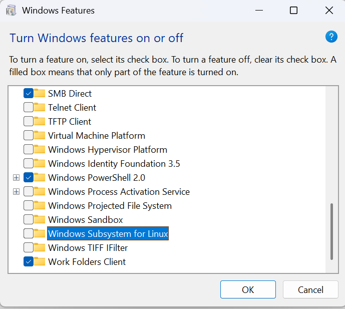The height and width of the screenshot is (309, 345).
Task: Open the blue help question mark icon
Action: pos(331,37)
